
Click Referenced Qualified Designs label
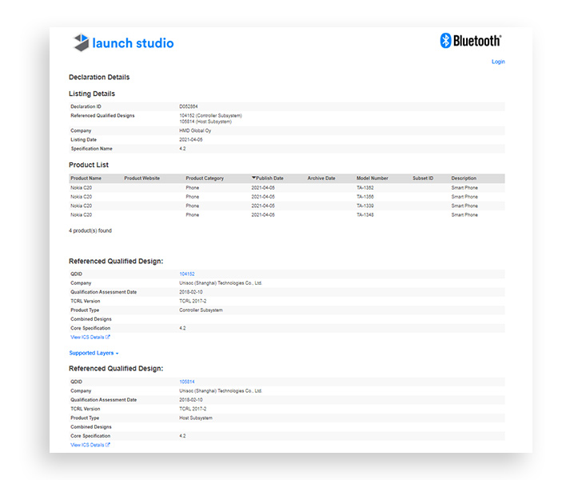pos(102,115)
